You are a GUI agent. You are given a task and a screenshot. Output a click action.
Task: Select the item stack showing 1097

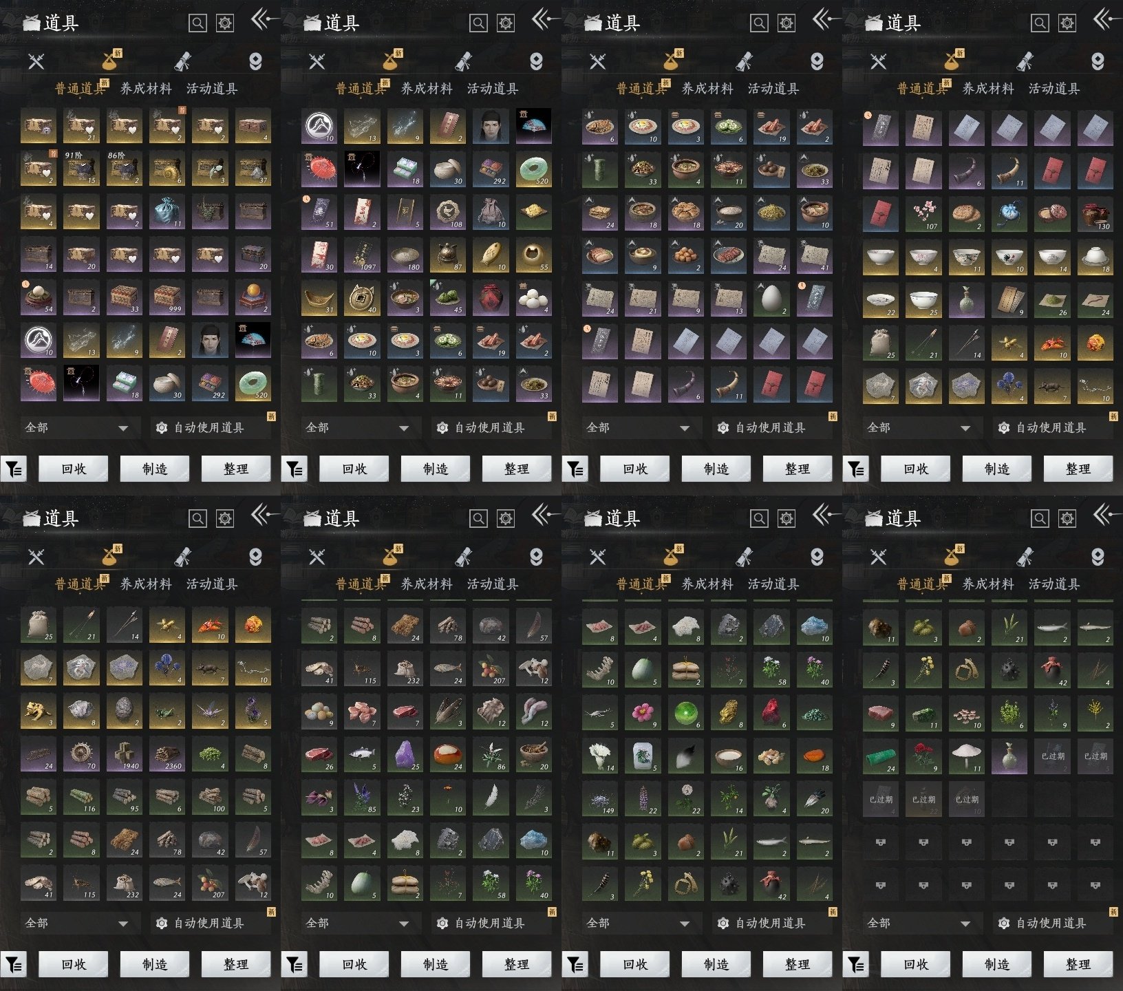point(362,255)
